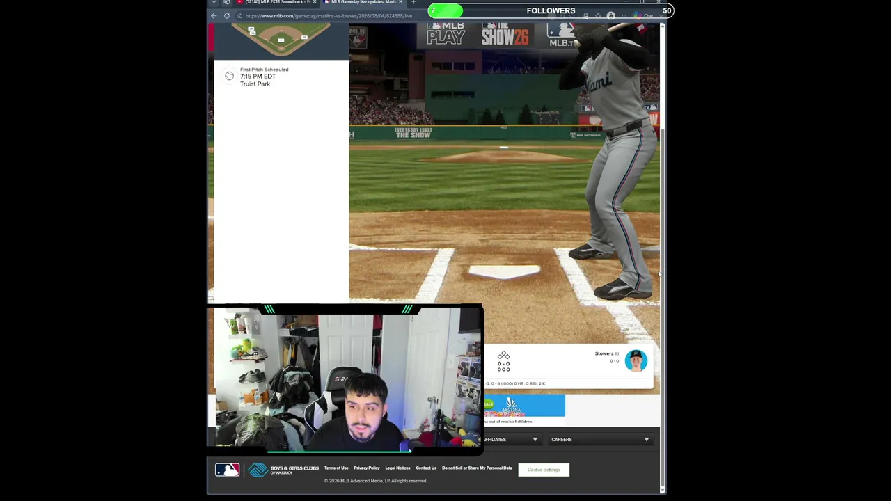Go back using the browser back arrow
This screenshot has height=501, width=891.
pyautogui.click(x=214, y=15)
